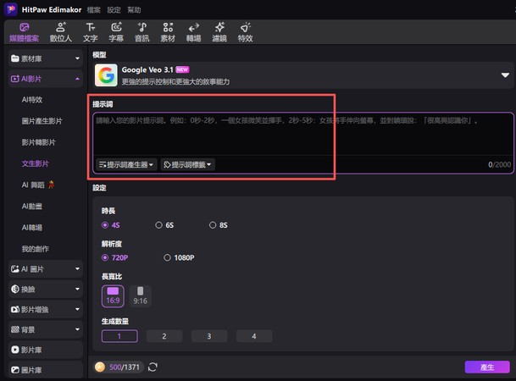Click the 影片庫 video library icon

tap(14, 350)
